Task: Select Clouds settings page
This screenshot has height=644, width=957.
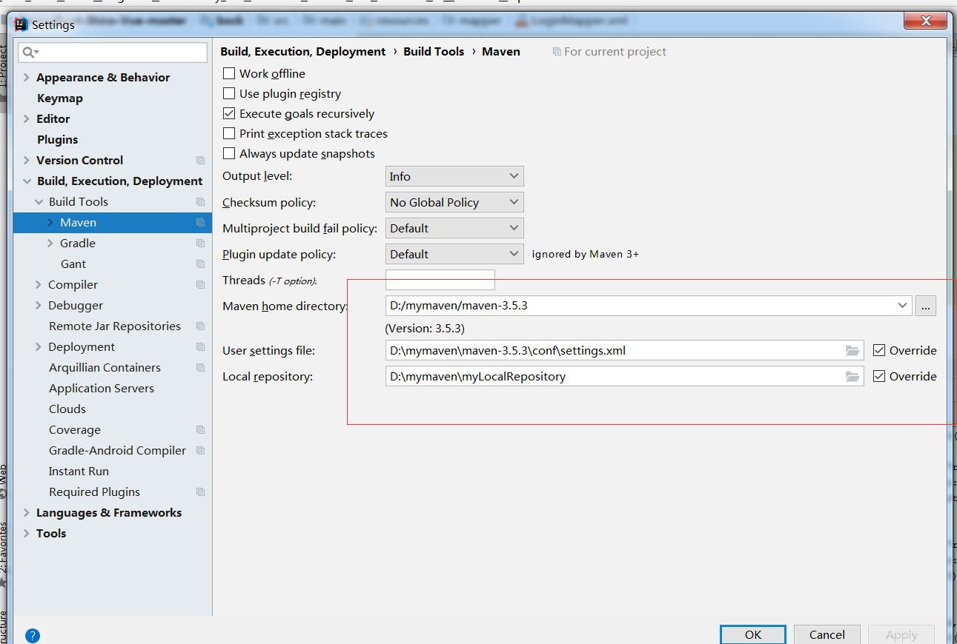Action: tap(67, 409)
